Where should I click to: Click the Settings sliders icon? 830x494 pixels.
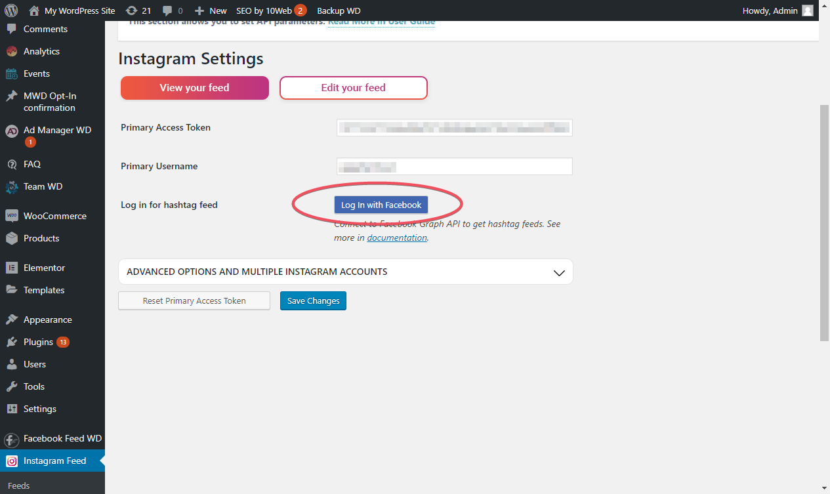(x=11, y=409)
